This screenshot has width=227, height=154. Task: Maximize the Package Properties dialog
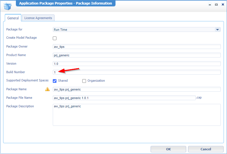[216, 5]
